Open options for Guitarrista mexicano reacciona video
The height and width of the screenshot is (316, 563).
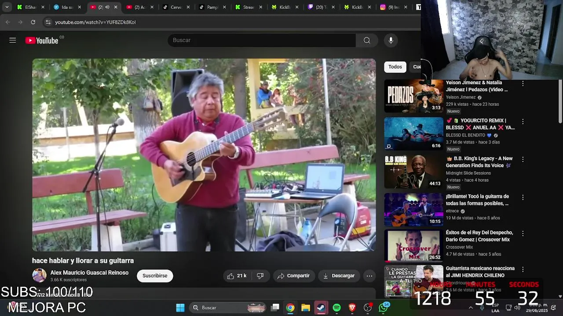pyautogui.click(x=523, y=269)
